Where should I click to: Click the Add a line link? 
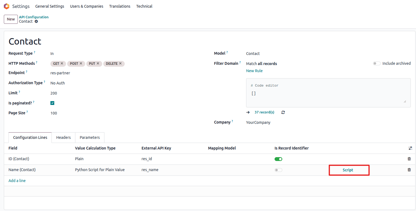[x=17, y=181]
